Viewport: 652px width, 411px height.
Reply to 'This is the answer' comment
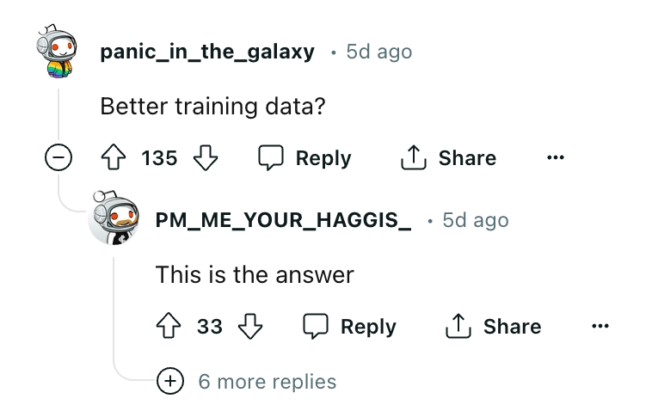pos(351,327)
